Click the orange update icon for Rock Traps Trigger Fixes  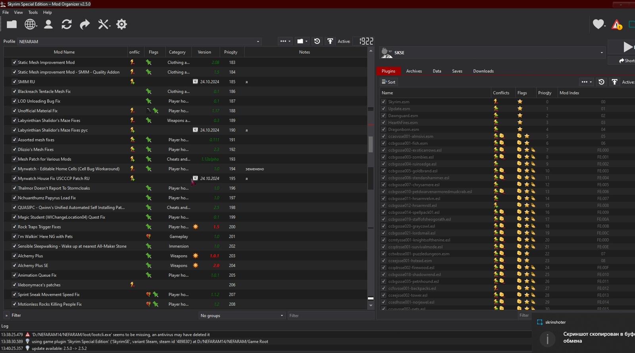tap(195, 227)
